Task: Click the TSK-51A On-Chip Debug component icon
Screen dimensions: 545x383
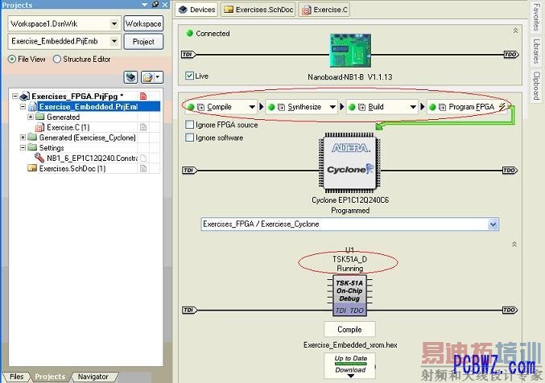Action: pos(349,296)
